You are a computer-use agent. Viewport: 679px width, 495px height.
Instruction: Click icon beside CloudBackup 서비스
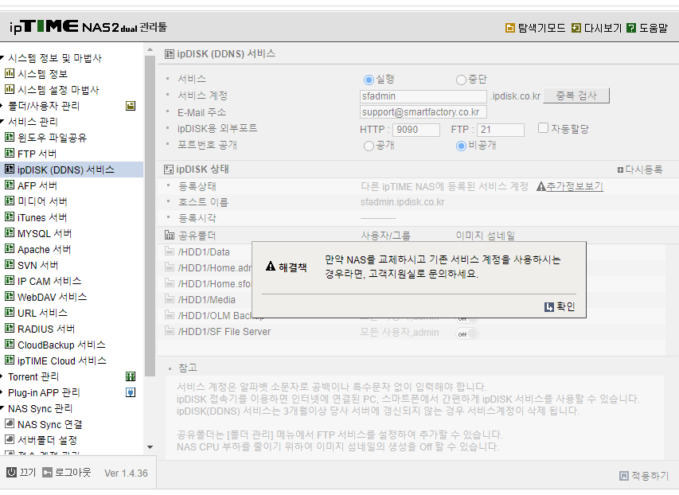click(x=9, y=345)
